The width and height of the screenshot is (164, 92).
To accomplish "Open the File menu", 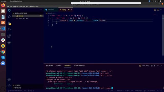I will [x=8, y=6].
